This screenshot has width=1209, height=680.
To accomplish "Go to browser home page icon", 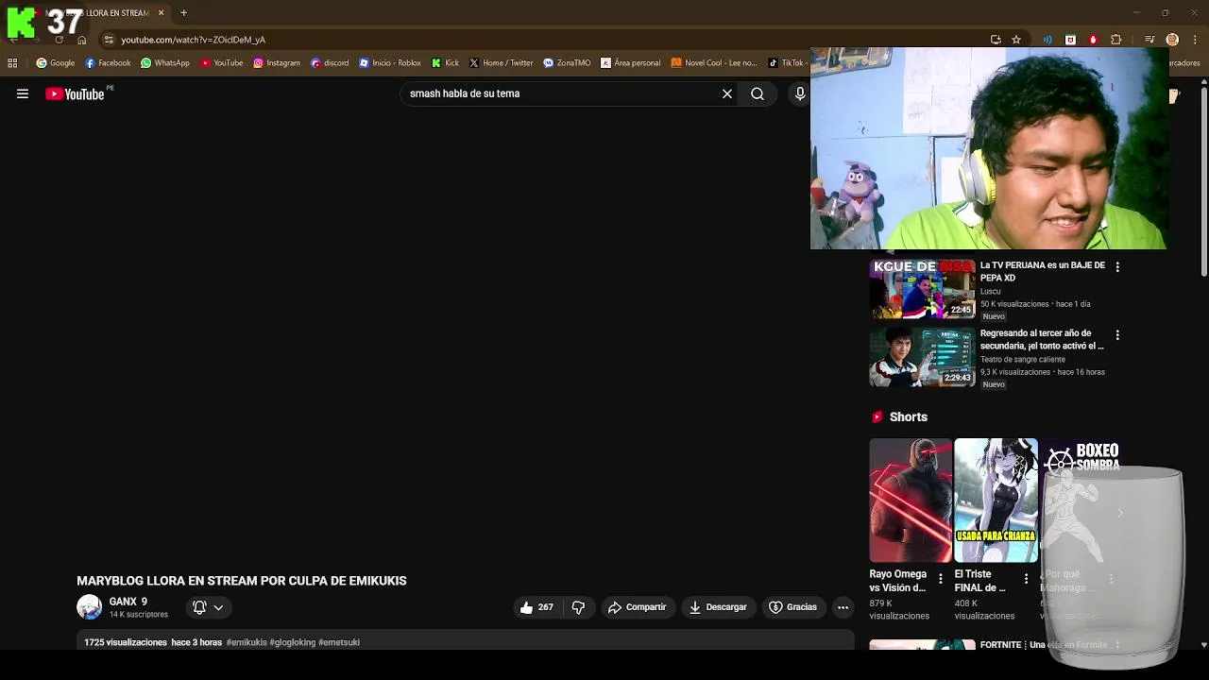I will pyautogui.click(x=81, y=40).
